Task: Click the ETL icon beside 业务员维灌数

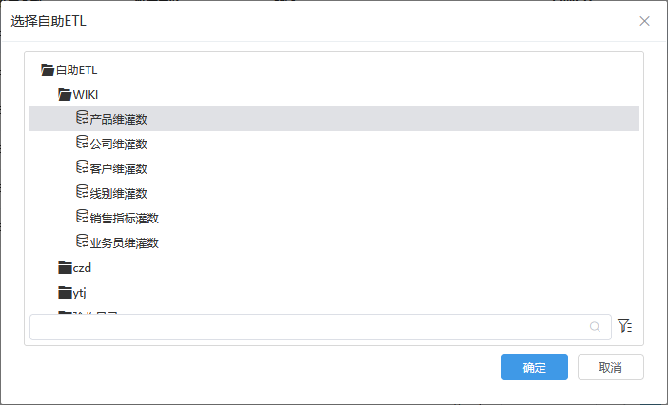Action: (x=82, y=241)
